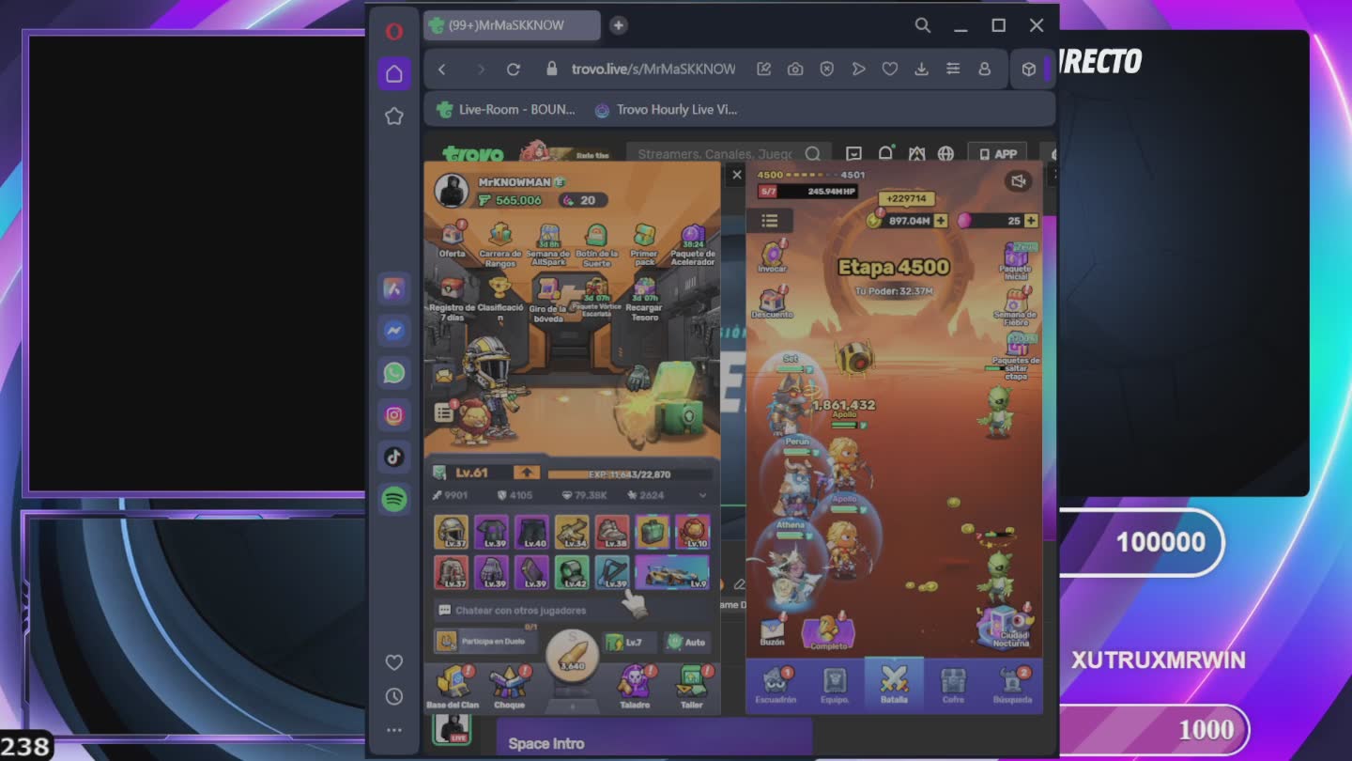The width and height of the screenshot is (1352, 761).
Task: Click the MrKNOWMAN player avatar
Action: point(452,191)
